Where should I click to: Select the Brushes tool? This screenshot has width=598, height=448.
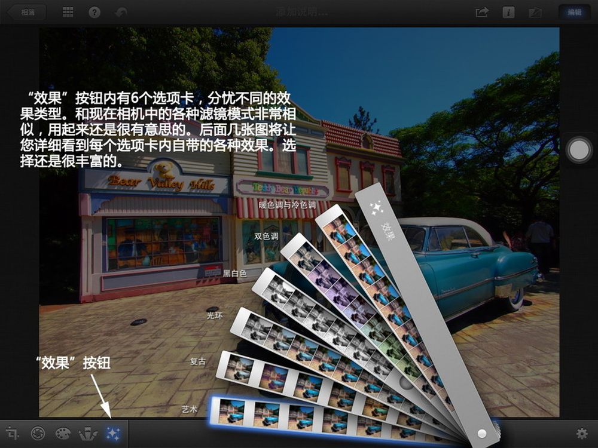coord(88,434)
